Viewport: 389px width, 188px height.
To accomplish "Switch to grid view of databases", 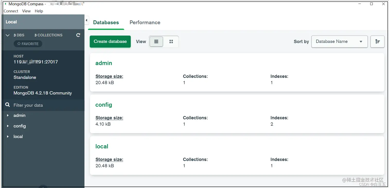I will [x=171, y=42].
